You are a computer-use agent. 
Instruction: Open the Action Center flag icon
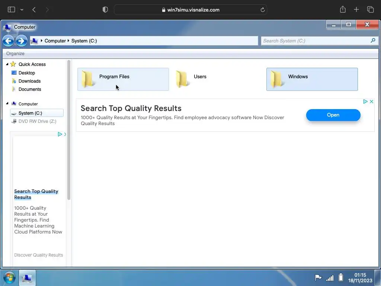[318, 277]
